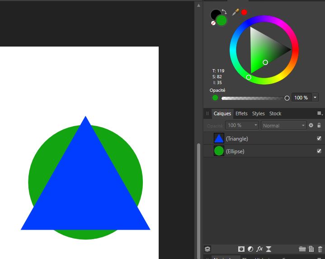Click the scroll up arrow beside canvas
Viewport: 325px width, 259px height.
coord(198,5)
